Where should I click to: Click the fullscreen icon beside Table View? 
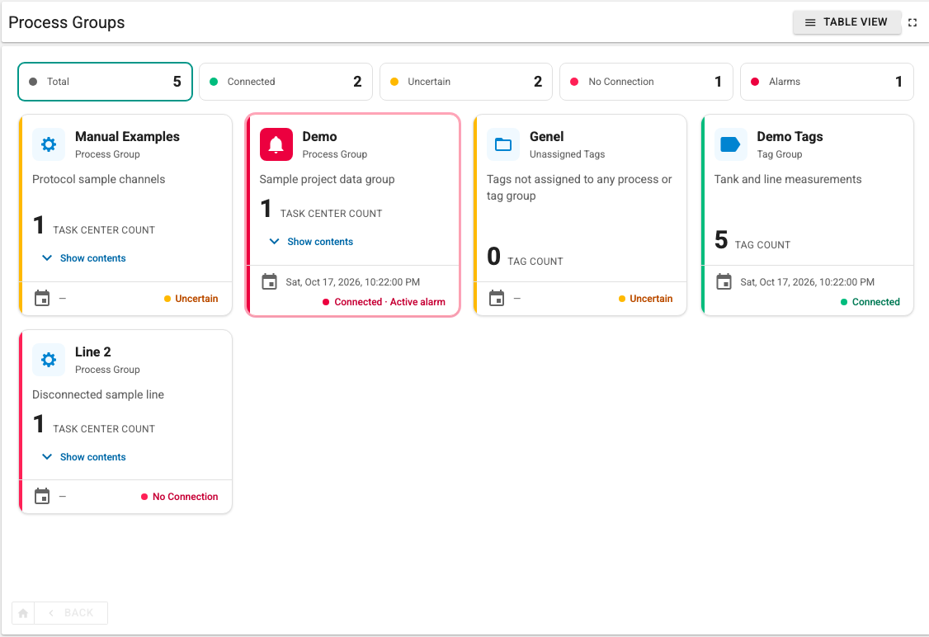click(912, 22)
